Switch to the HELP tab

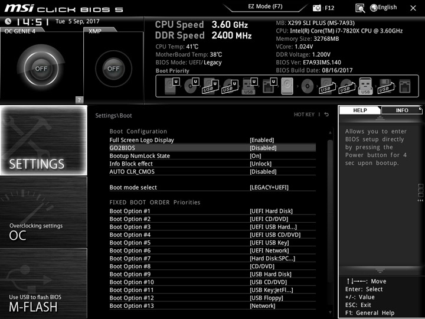tap(359, 110)
